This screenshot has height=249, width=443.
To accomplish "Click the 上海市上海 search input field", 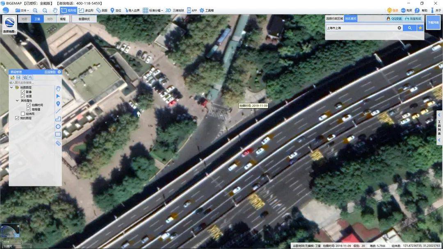I will pos(360,28).
